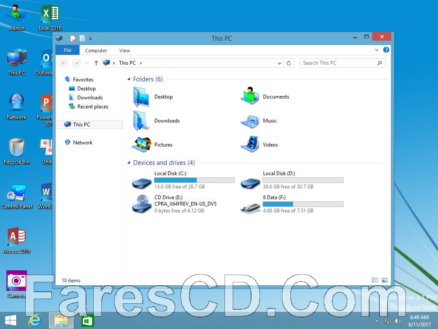The image size is (438, 329).
Task: Open the Windows Start button
Action: pos(11,320)
